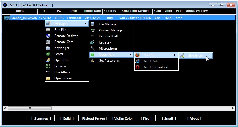The image size is (238, 127).
Task: Click the Cam column header
Action: tap(158, 11)
